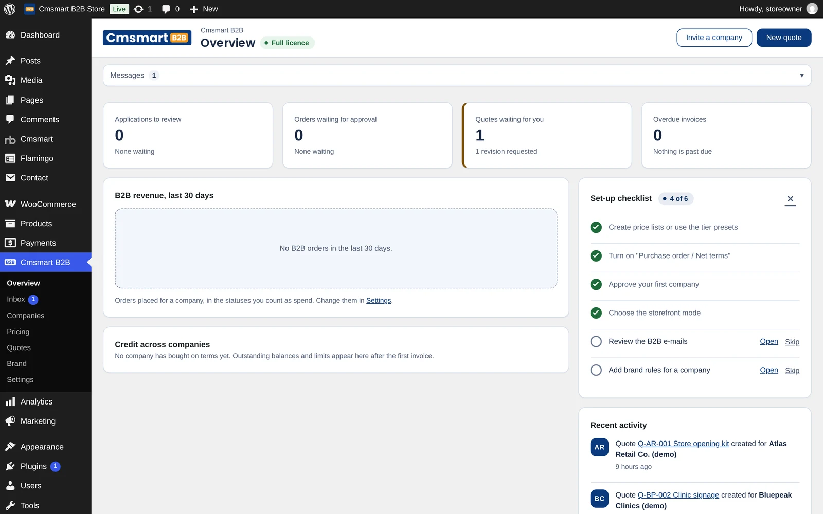Toggle 'Choose the storefront mode' check mark
Viewport: 823px width, 514px height.
click(x=596, y=313)
